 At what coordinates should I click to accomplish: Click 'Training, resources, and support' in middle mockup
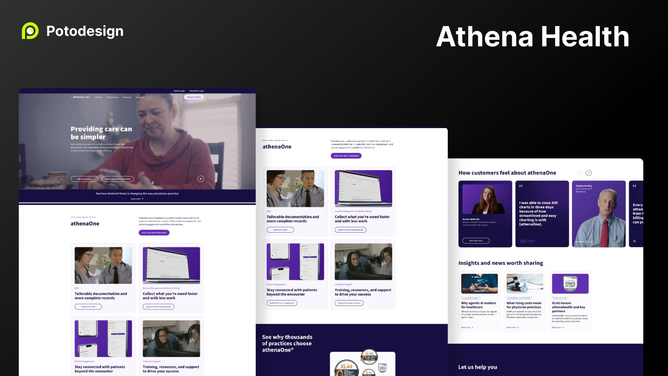[x=363, y=292]
